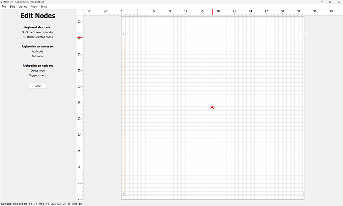Maximize the Carbide Create window
The width and height of the screenshot is (343, 206).
pyautogui.click(x=330, y=2)
